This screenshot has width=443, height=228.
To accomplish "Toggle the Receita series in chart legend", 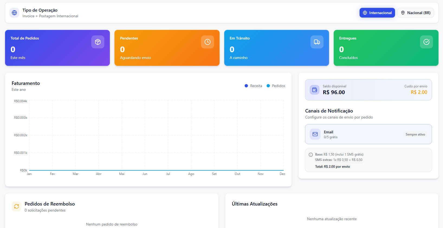I will (x=253, y=86).
